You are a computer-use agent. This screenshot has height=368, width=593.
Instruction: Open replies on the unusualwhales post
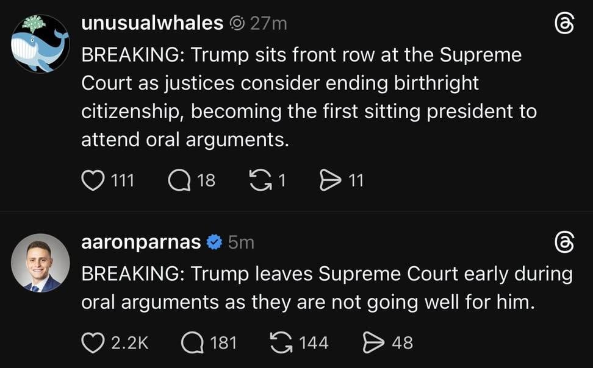pos(179,180)
